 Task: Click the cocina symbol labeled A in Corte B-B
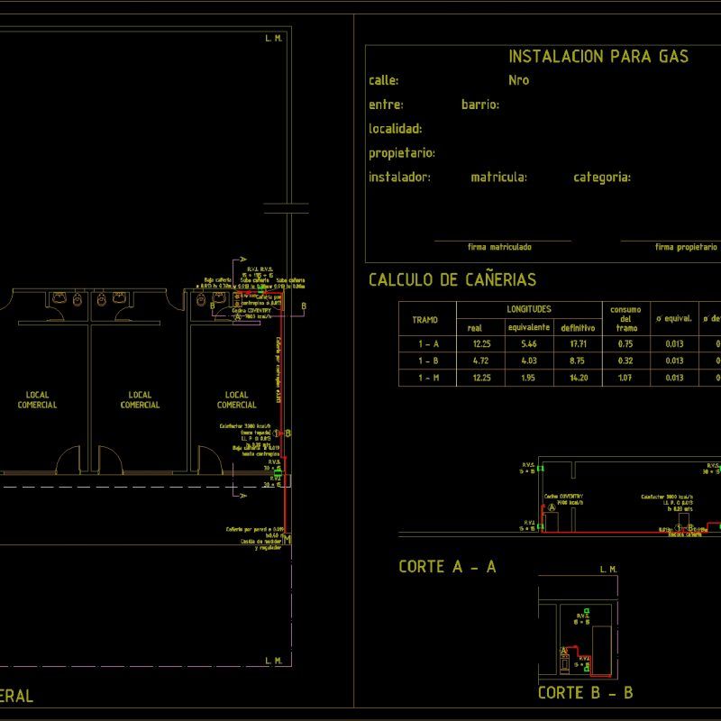tap(564, 651)
